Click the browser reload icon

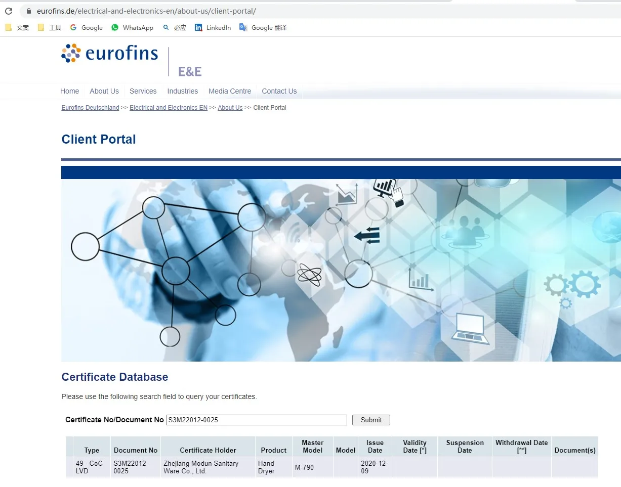[x=9, y=11]
